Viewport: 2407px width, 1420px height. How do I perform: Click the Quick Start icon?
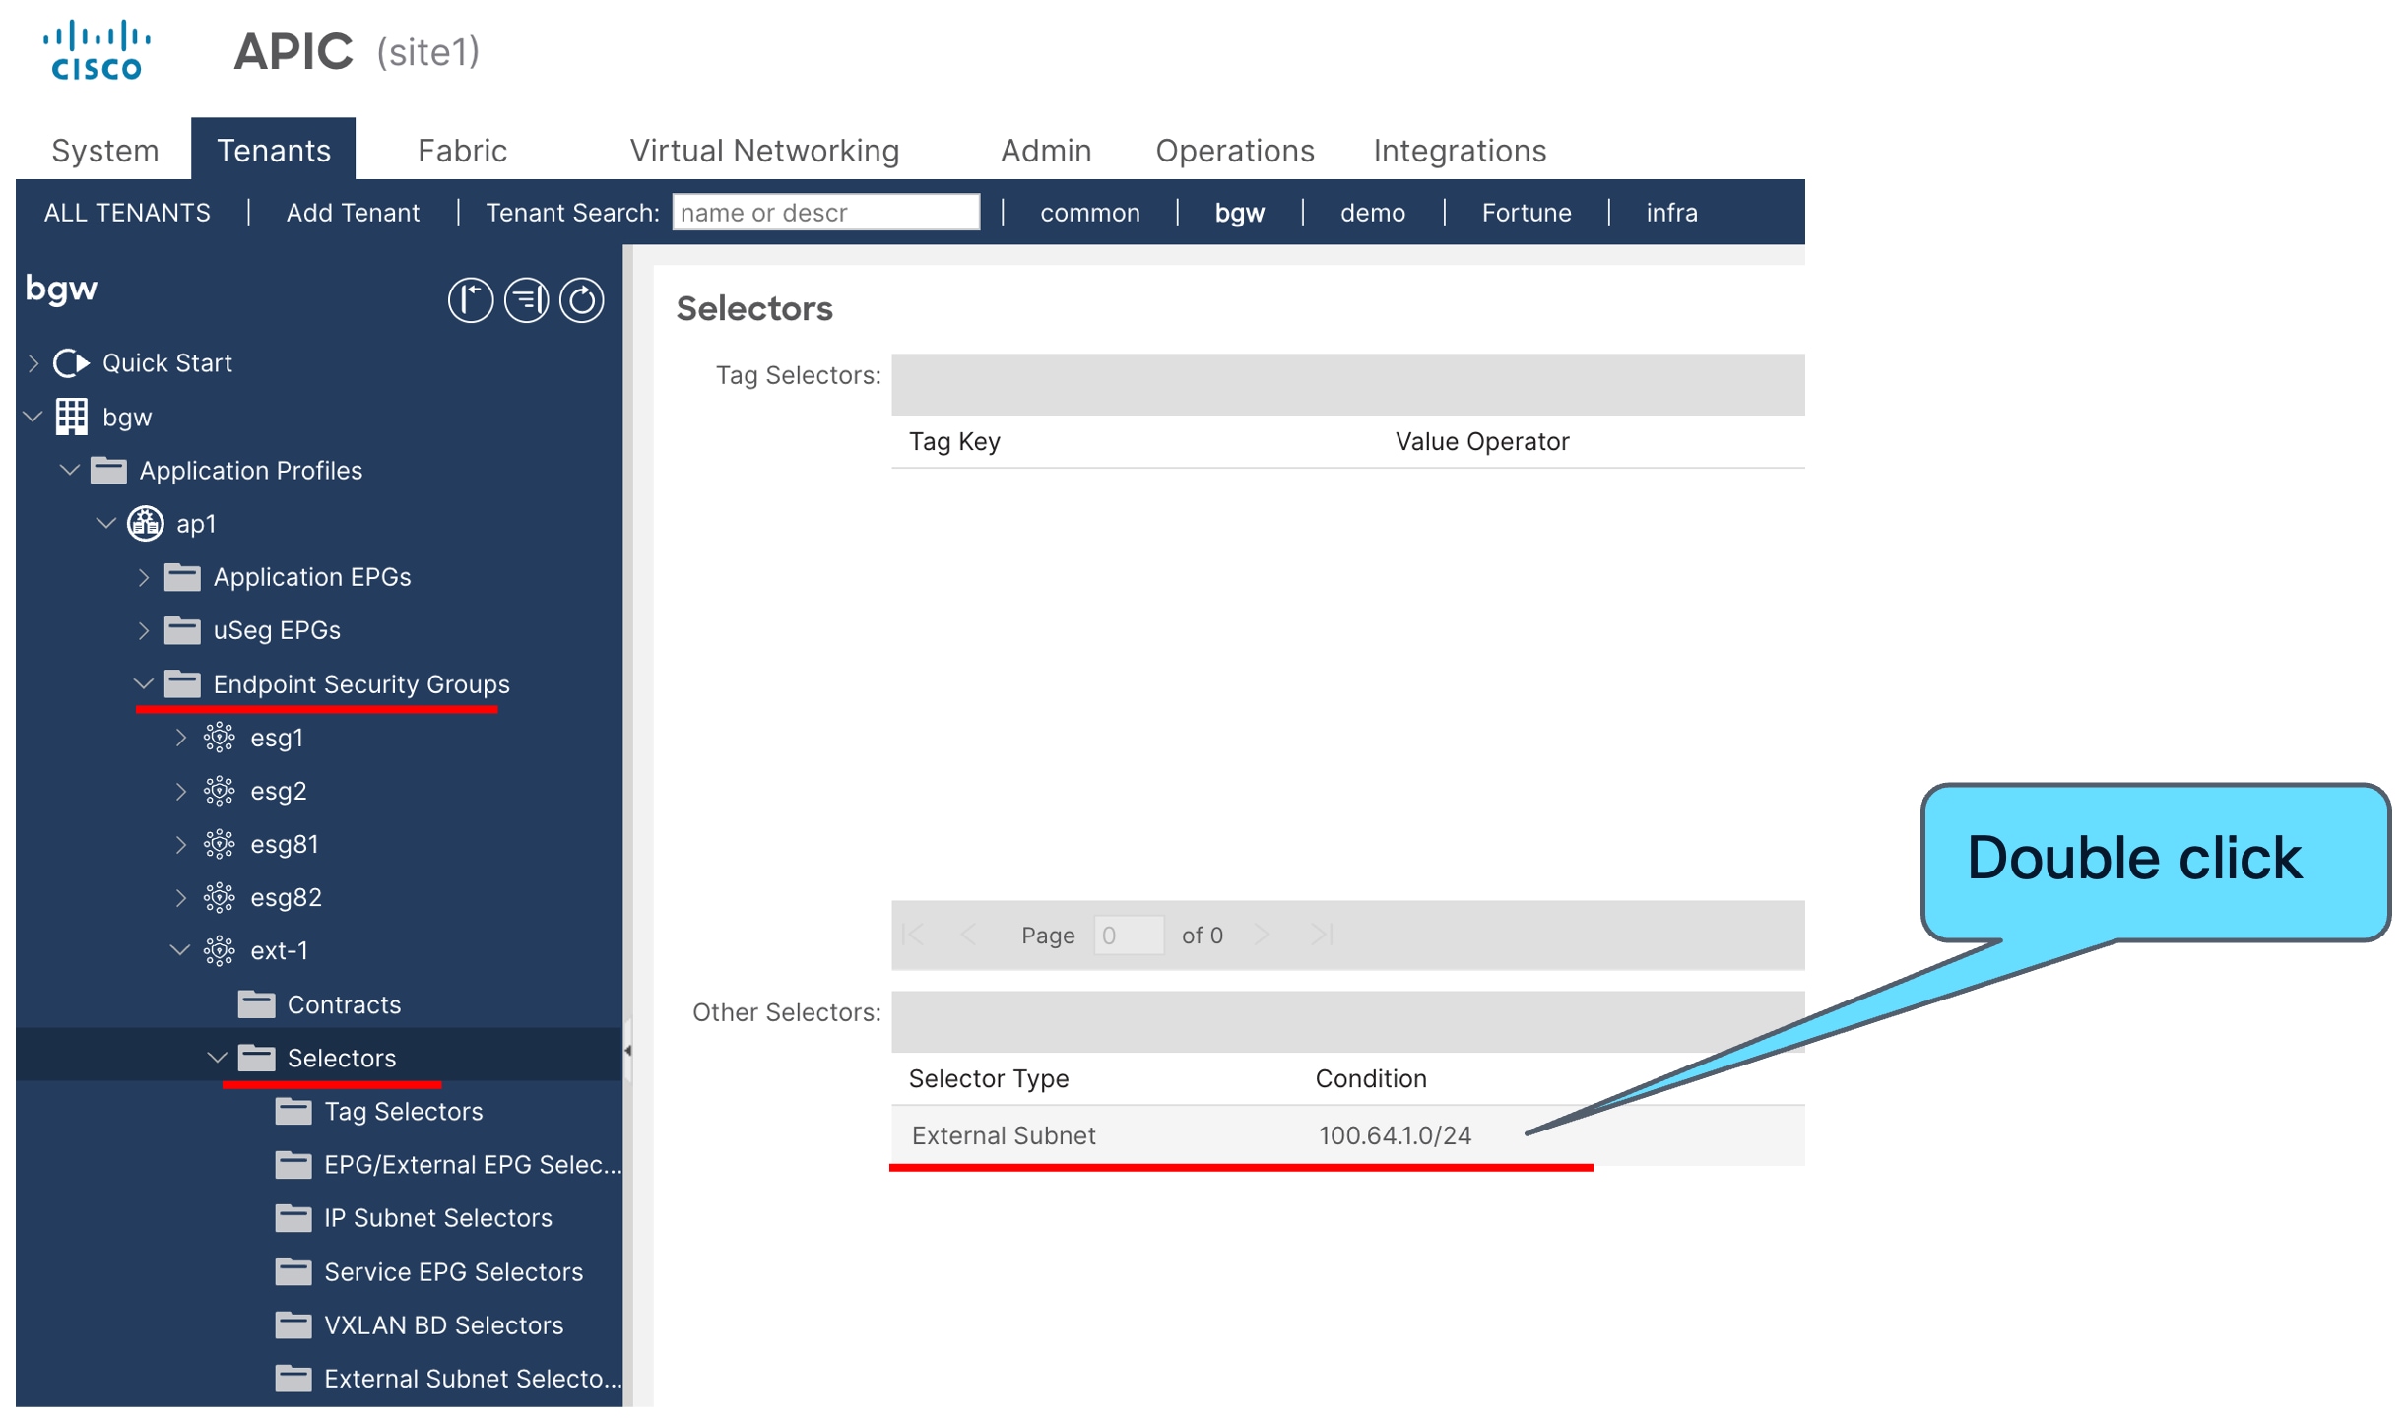pos(71,363)
